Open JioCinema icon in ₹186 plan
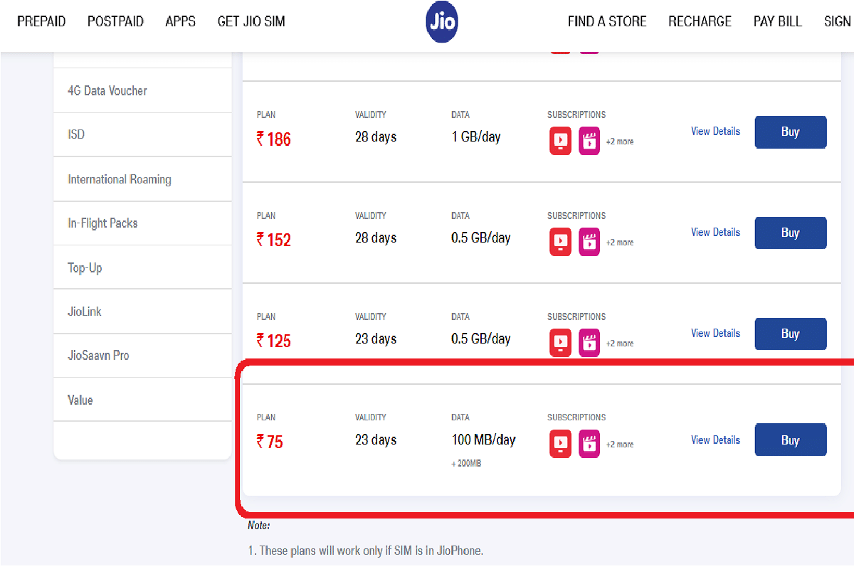Viewport: 854px width, 569px height. pyautogui.click(x=589, y=141)
